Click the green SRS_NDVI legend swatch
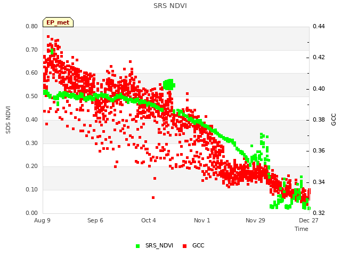 (137, 246)
